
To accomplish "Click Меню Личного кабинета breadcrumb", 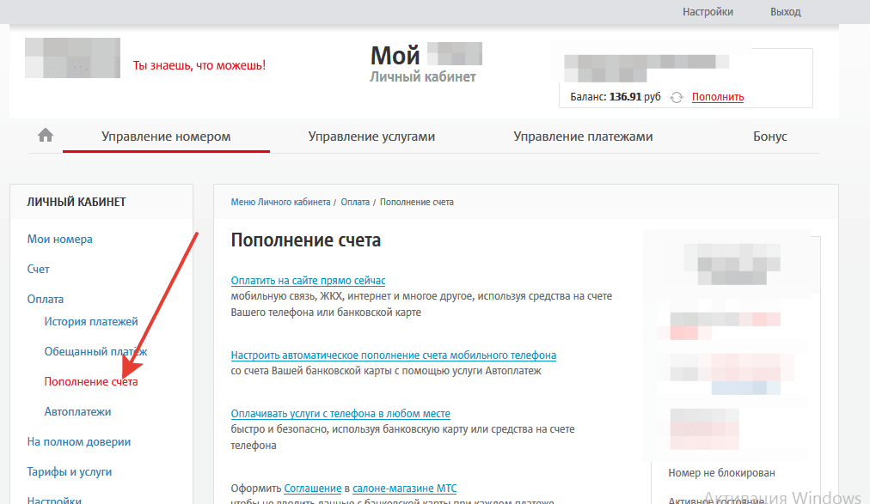I will point(280,202).
